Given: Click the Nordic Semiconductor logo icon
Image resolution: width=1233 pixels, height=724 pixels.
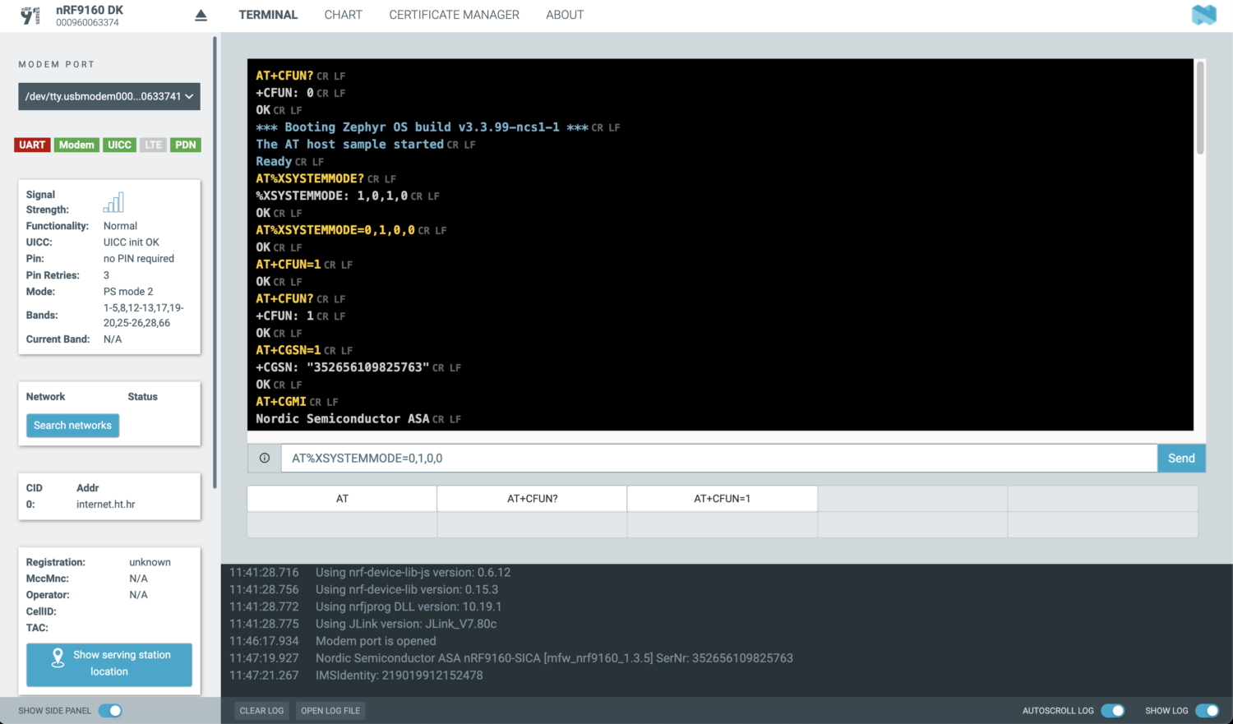Looking at the screenshot, I should [x=1203, y=15].
